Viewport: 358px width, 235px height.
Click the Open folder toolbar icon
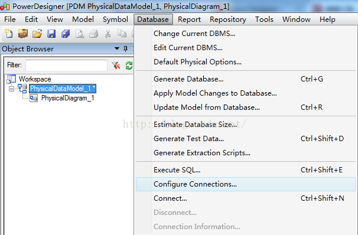click(x=37, y=34)
